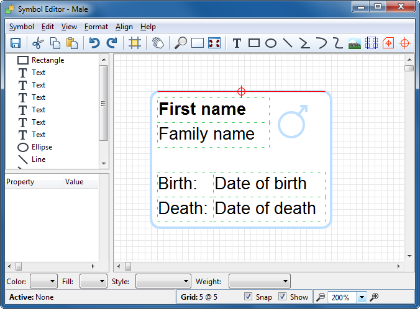420x309 pixels.
Task: Toggle the Snap checkbox
Action: 249,297
